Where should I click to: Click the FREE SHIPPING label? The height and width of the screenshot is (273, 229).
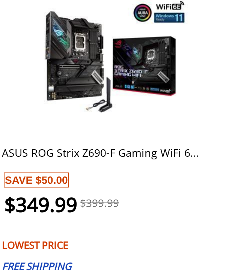(x=38, y=266)
